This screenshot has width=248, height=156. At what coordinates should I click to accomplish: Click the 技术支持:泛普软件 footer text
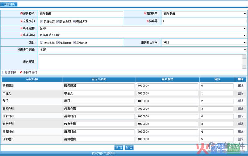(x=103, y=153)
